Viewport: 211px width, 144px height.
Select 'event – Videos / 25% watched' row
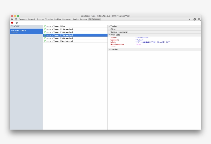[75, 29]
